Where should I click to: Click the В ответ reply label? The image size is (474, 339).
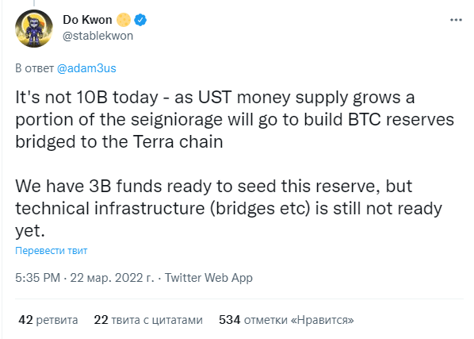pos(34,68)
